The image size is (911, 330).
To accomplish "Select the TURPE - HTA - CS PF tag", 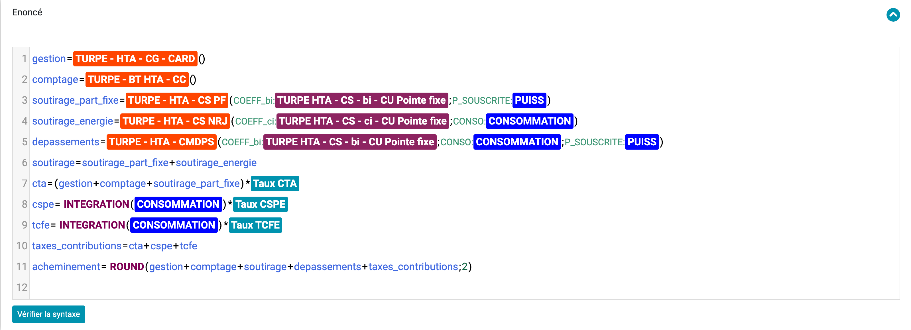I will [x=177, y=100].
